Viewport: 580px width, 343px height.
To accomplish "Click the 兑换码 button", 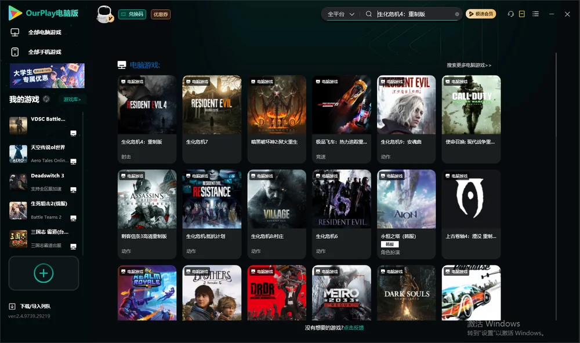I will click(132, 14).
